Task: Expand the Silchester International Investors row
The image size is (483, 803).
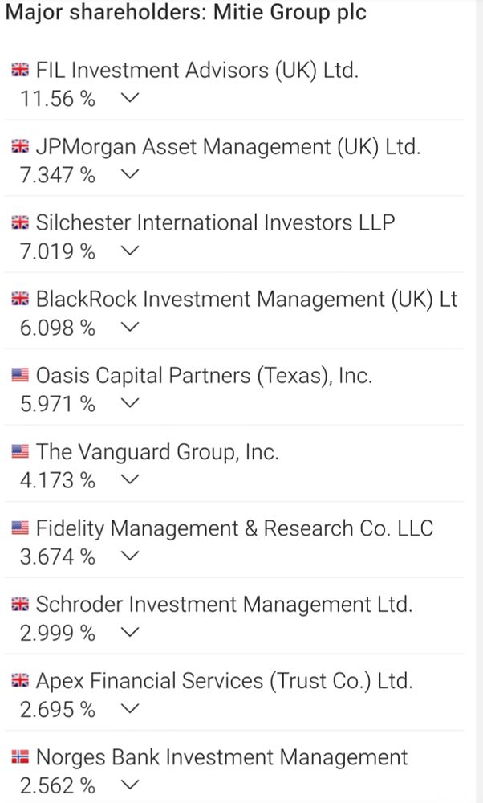Action: (130, 252)
